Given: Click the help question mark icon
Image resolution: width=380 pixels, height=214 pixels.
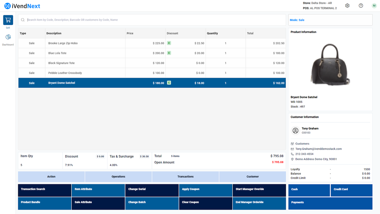Looking at the screenshot, I should point(361,6).
